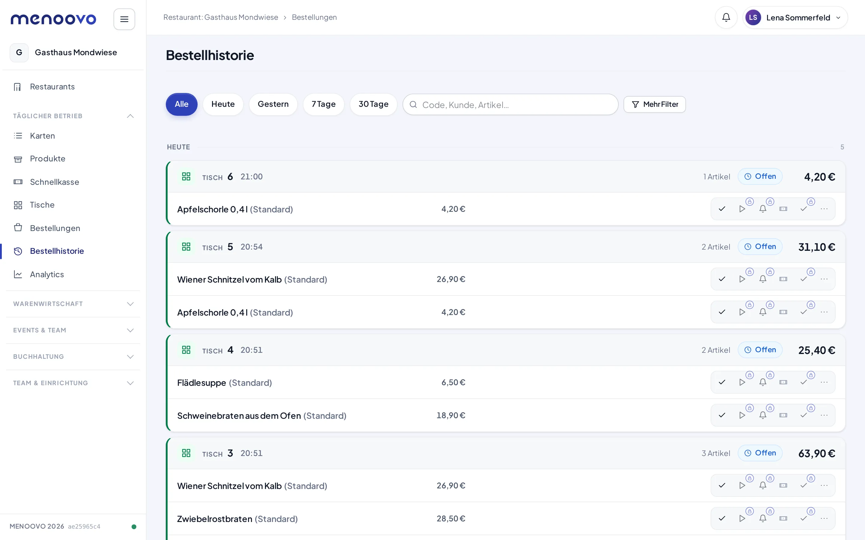Click the Bestellungen breadcrumb link
The image size is (865, 540).
314,17
